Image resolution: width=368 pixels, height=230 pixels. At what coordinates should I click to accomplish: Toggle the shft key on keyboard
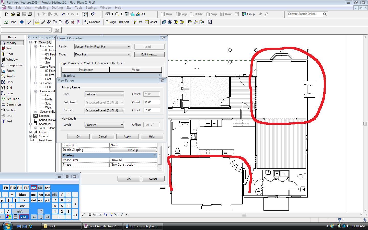point(20,211)
